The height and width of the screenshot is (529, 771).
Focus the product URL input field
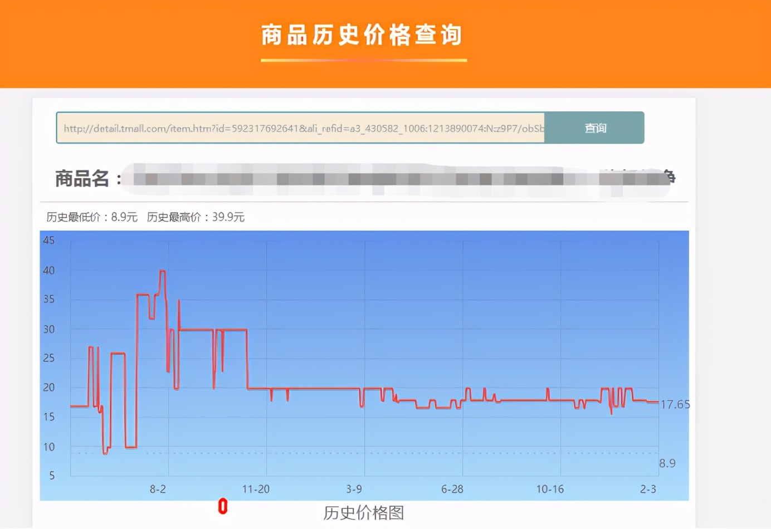point(301,128)
